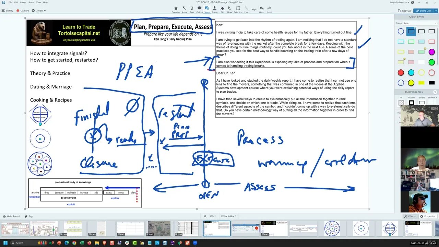Screen dimensions: 439x247
Task: Open the File menu
Action: point(10,2)
